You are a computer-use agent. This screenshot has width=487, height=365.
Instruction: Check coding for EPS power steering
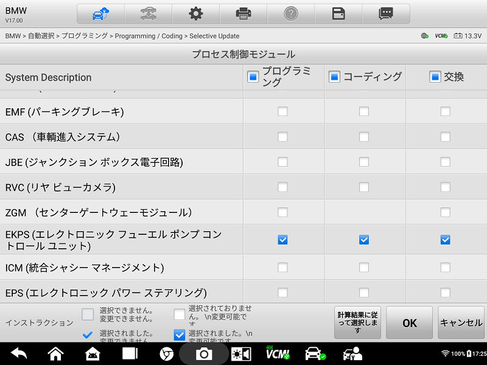364,293
